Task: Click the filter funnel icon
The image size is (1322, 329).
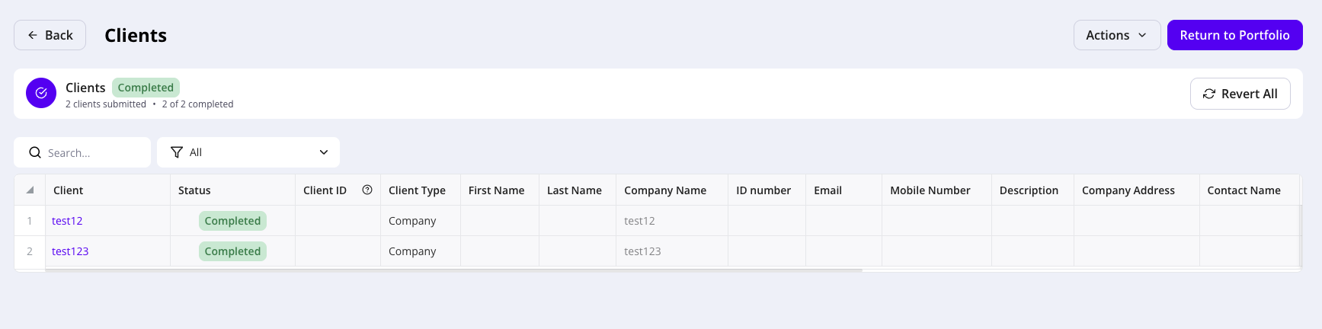Action: click(177, 152)
